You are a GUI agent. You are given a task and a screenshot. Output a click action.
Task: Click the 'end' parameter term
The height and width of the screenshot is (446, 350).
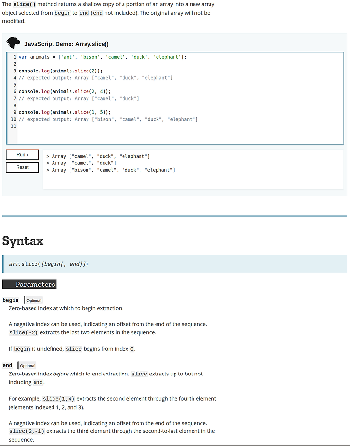(x=7, y=365)
